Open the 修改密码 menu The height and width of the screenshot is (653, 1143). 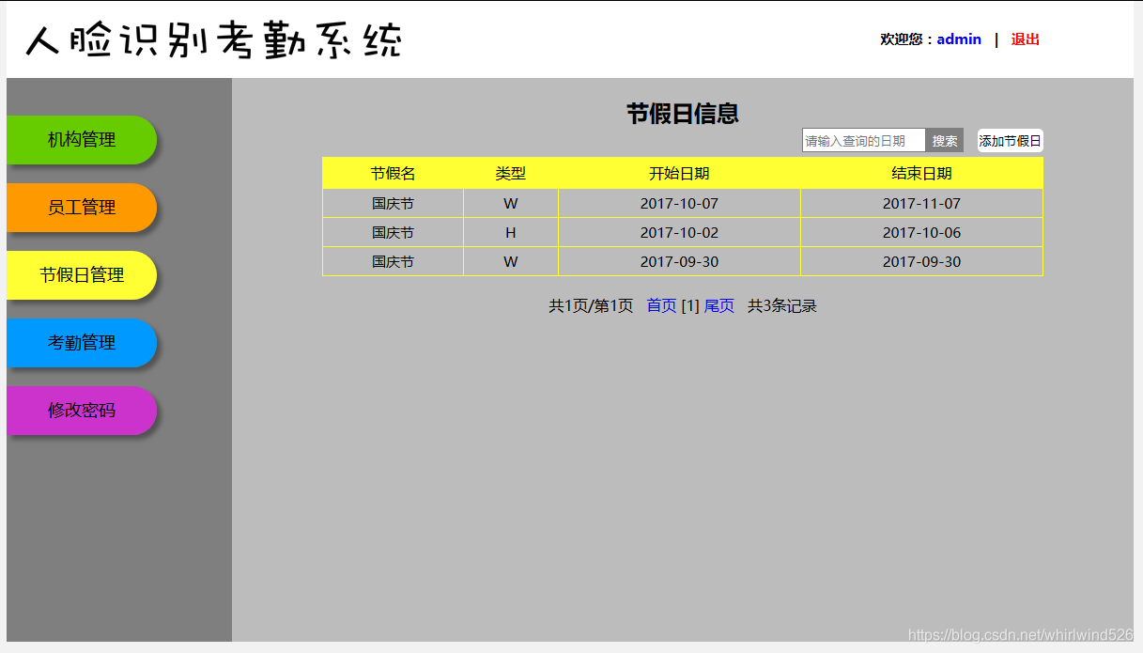click(82, 411)
